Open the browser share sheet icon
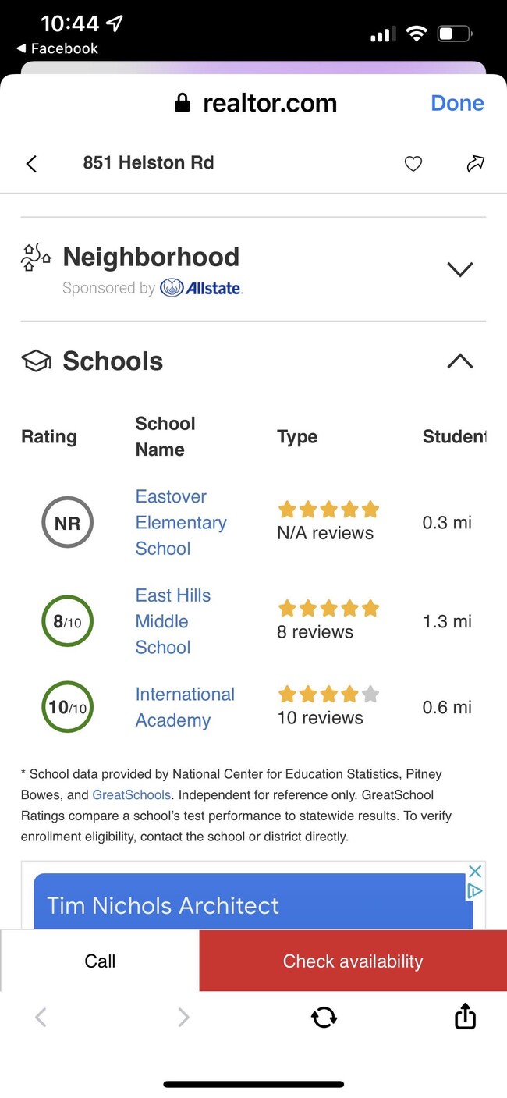Image resolution: width=507 pixels, height=1098 pixels. coord(465,1016)
